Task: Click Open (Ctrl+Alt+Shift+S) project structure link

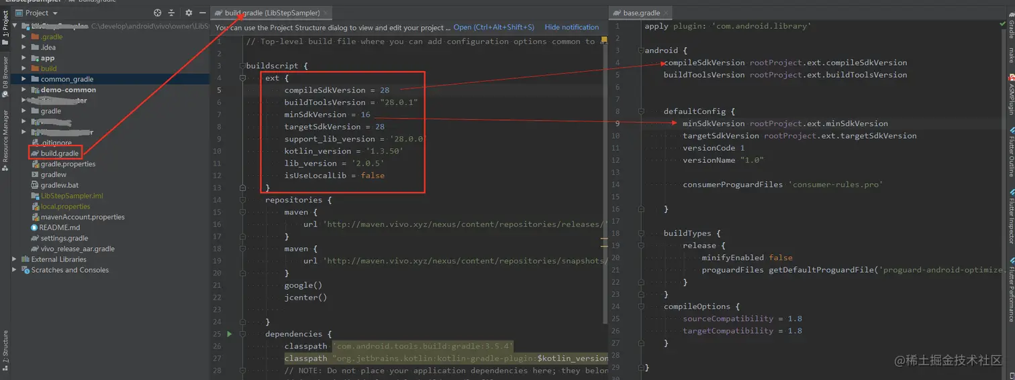Action: pos(493,27)
